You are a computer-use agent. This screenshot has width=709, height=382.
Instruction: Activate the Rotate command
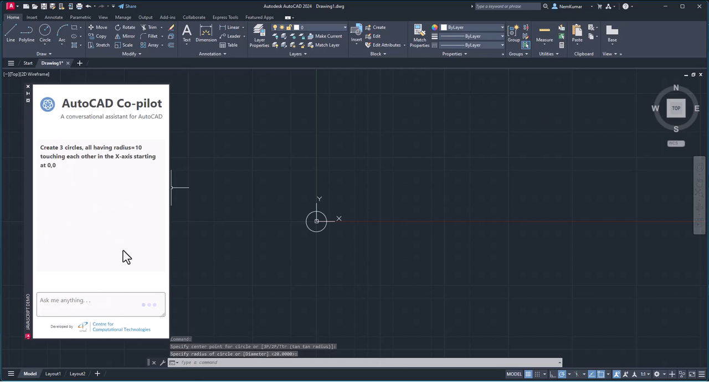tap(125, 27)
